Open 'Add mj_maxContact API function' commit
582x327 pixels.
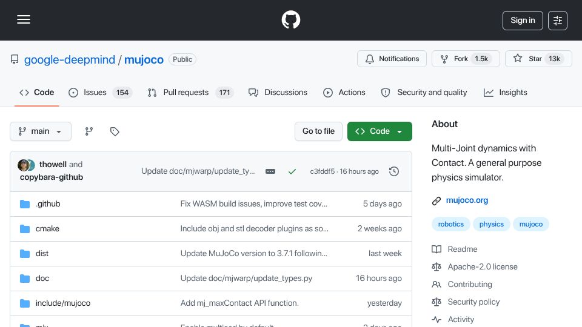(x=239, y=303)
